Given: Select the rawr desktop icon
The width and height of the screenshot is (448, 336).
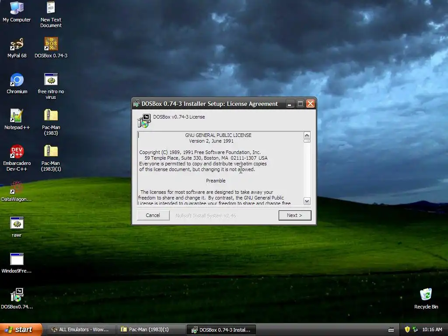Looking at the screenshot, I should pyautogui.click(x=17, y=227).
